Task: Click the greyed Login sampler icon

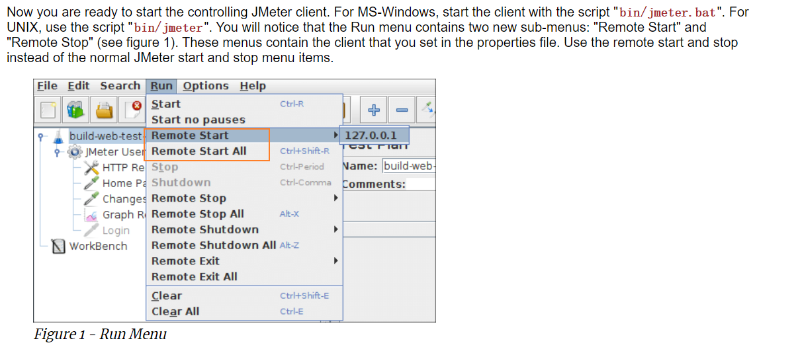Action: tap(91, 231)
